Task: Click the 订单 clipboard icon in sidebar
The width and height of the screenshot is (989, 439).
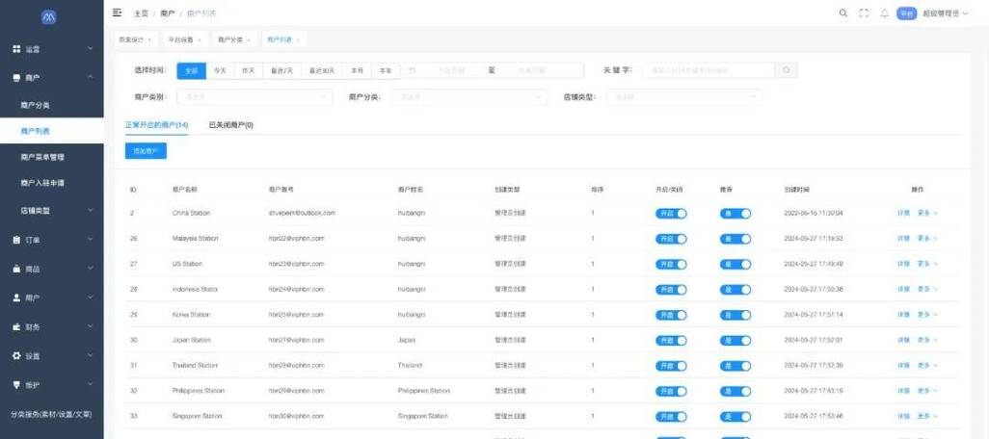Action: pos(17,240)
